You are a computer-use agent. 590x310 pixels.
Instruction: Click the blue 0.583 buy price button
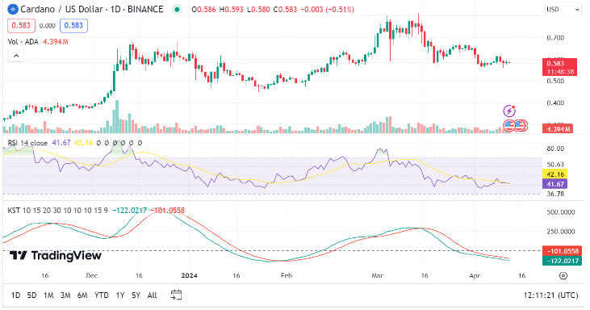pyautogui.click(x=73, y=26)
